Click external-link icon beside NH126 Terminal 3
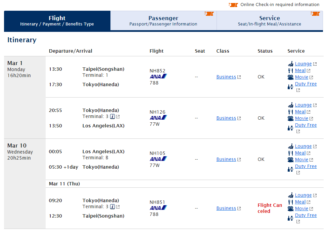328x234 pixels. (118, 117)
